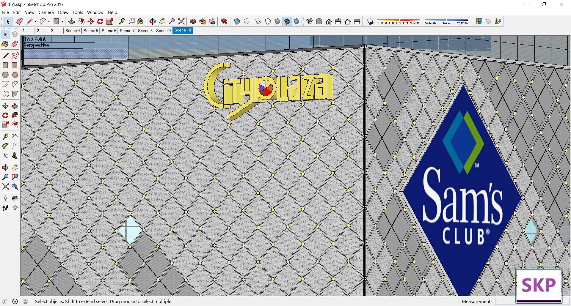Switch to the Scene 4 tab

click(x=73, y=31)
